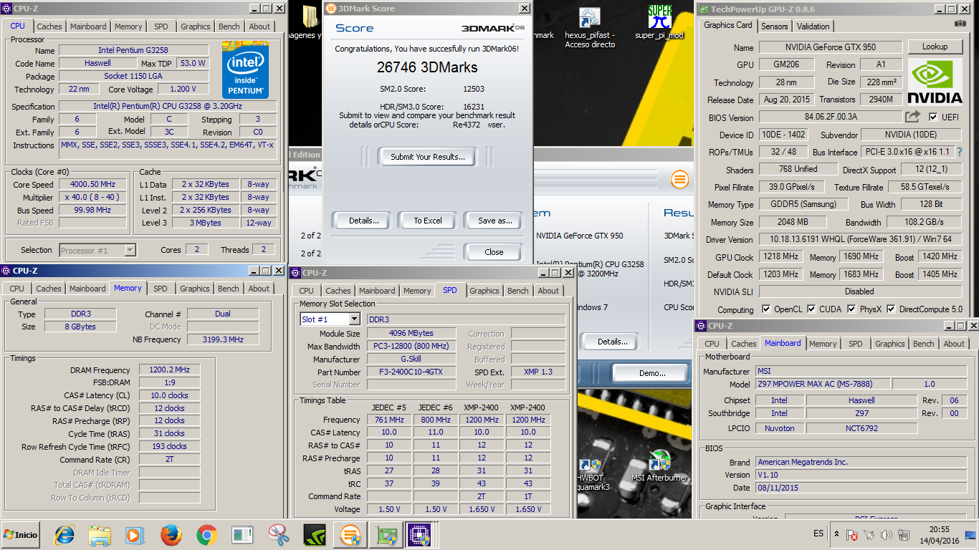Screen dimensions: 979x550
Task: Click the CPU name field Intel Pentium G3258
Action: tap(134, 51)
